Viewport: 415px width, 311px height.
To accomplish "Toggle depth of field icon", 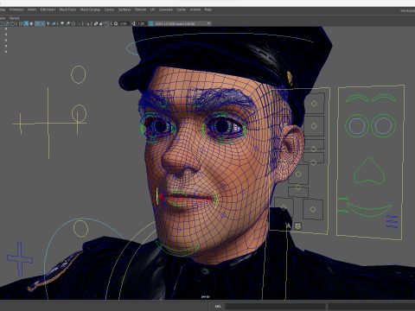I will 79,23.
